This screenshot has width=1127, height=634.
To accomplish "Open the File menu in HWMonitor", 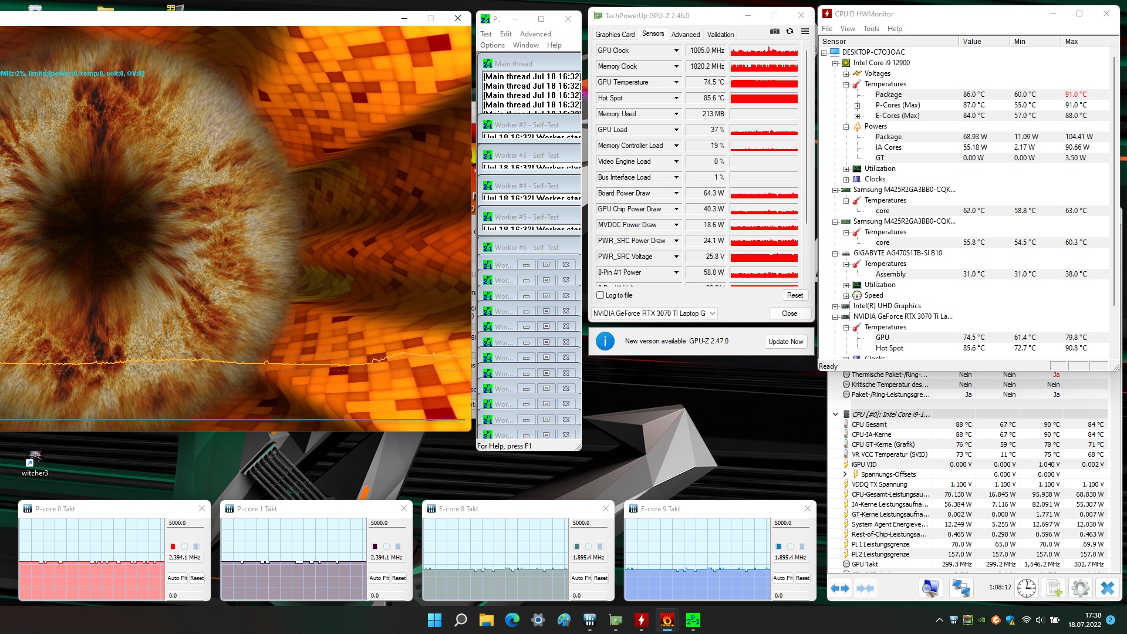I will 827,29.
